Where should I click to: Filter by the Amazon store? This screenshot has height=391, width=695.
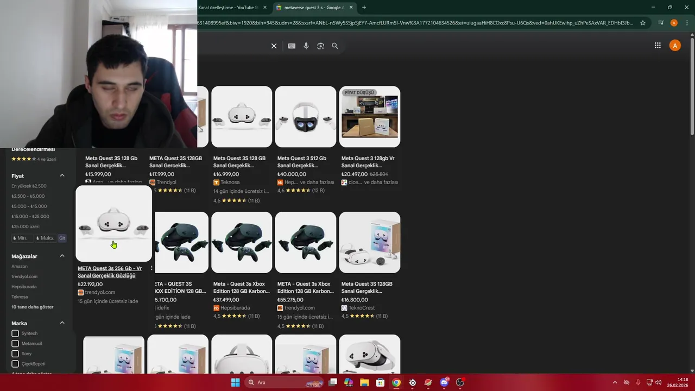[x=20, y=267]
